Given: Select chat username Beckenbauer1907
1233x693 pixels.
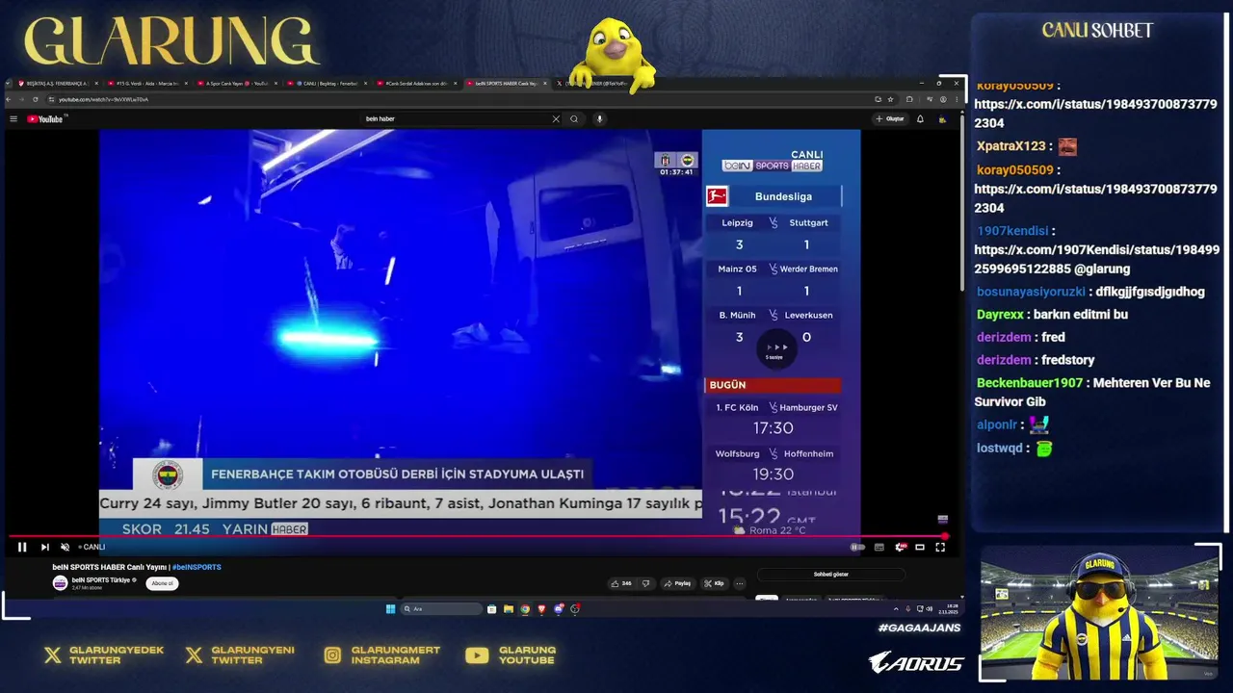Looking at the screenshot, I should point(1030,383).
